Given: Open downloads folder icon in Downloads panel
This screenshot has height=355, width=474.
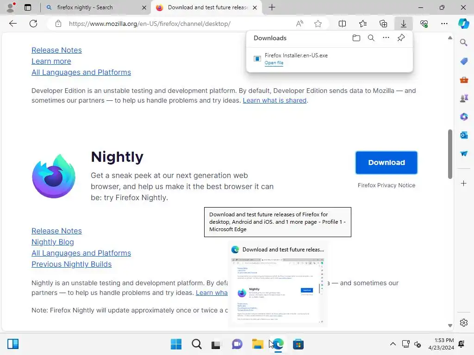Looking at the screenshot, I should [356, 38].
